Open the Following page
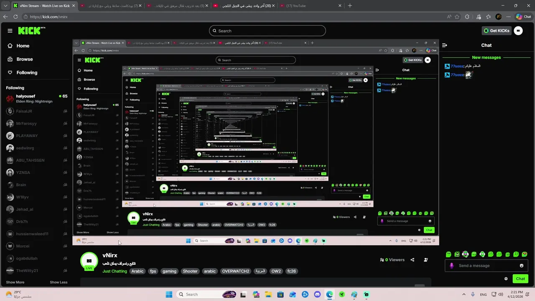 point(23,73)
